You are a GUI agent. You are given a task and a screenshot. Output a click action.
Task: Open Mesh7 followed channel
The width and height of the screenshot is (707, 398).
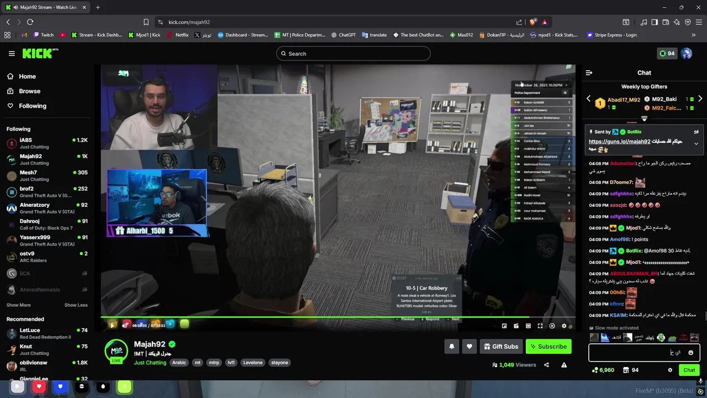tap(47, 176)
